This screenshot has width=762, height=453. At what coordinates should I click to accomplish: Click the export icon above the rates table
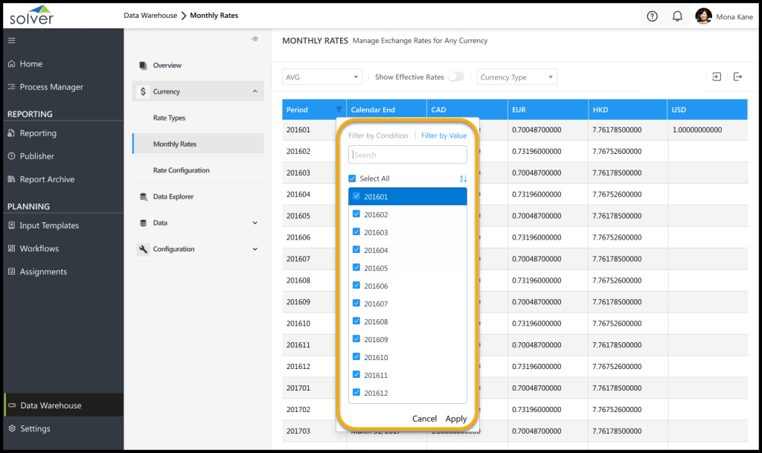click(x=737, y=77)
